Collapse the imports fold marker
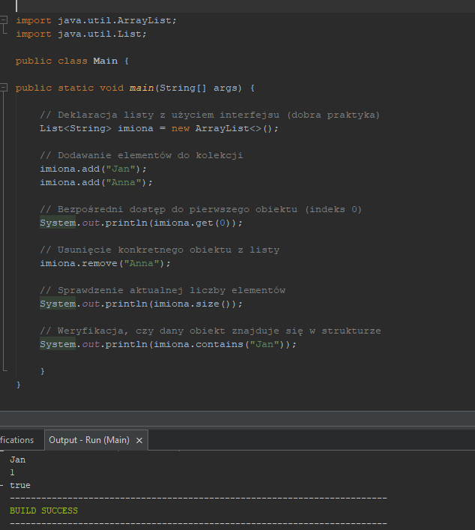475x530 pixels. click(4, 20)
